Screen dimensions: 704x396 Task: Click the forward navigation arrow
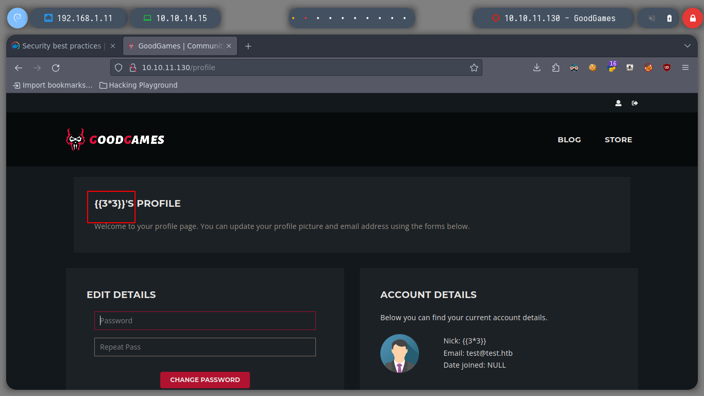click(x=37, y=68)
